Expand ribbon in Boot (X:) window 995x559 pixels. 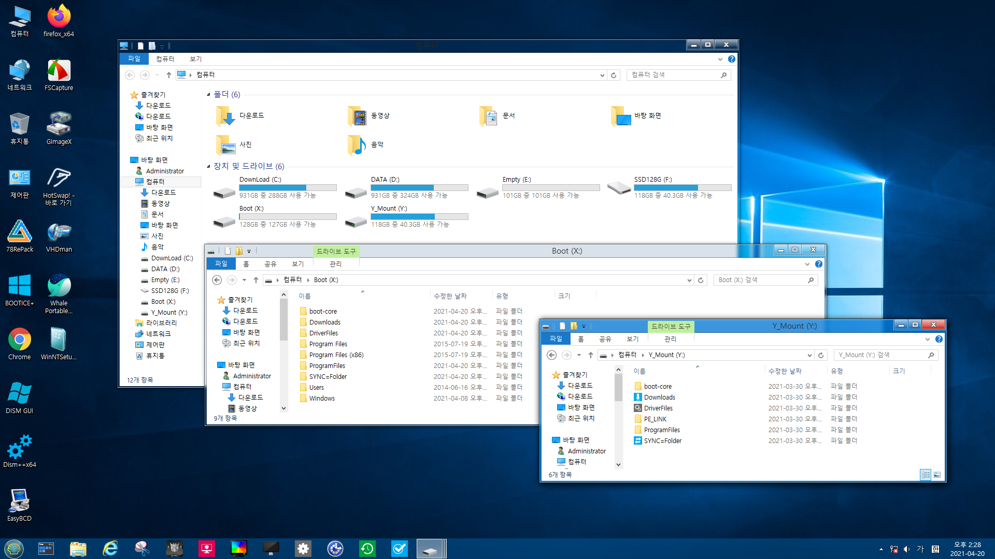(x=807, y=264)
